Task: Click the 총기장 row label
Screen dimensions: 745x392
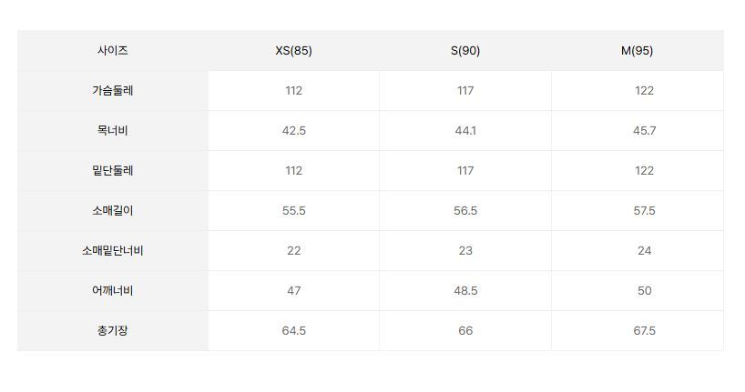Action: tap(113, 331)
